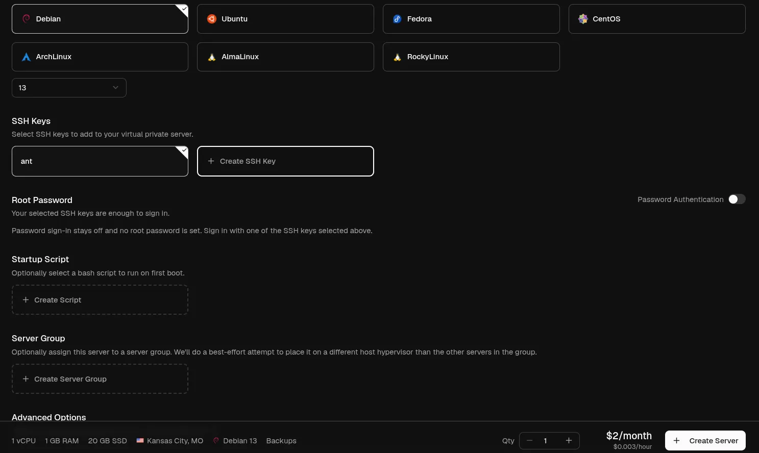Click the Fedora logo icon

point(397,19)
